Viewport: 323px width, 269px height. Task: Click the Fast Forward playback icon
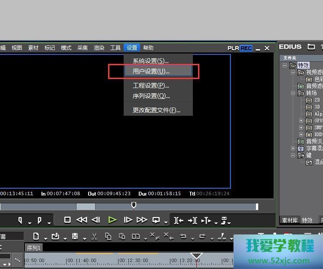point(142,220)
